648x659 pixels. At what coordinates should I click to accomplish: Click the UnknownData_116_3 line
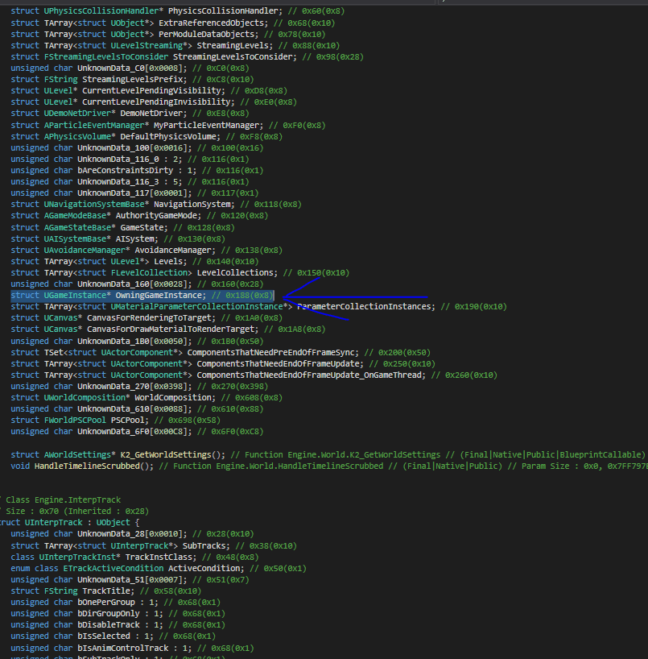pyautogui.click(x=130, y=182)
